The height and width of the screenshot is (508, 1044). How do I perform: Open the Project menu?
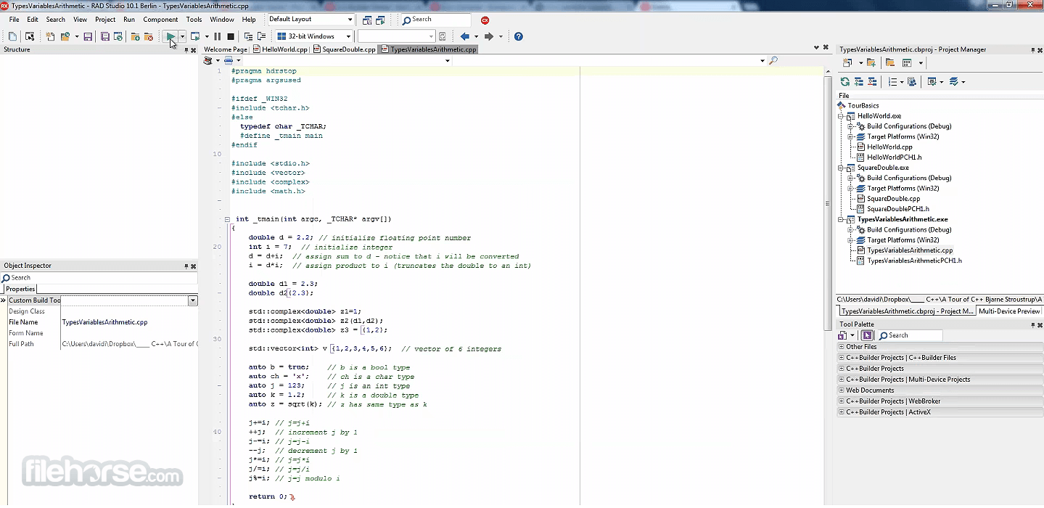coord(105,20)
